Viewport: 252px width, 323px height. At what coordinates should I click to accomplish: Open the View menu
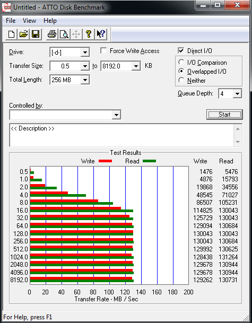29,21
